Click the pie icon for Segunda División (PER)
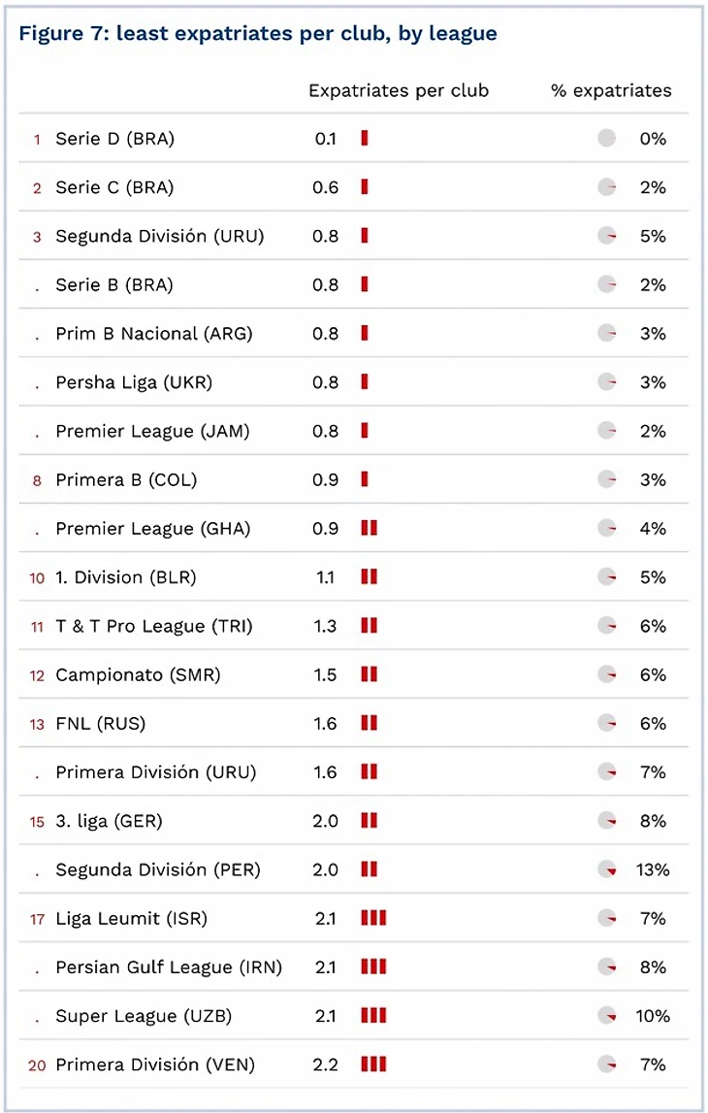The image size is (708, 1113). [x=607, y=869]
